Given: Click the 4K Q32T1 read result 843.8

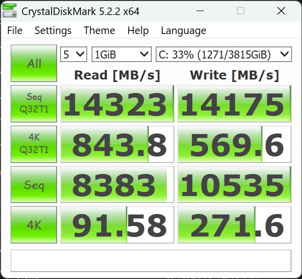Looking at the screenshot, I should (117, 144).
